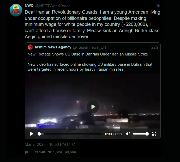Open the NWO profile avatar
180x162 pixels.
coord(16,10)
